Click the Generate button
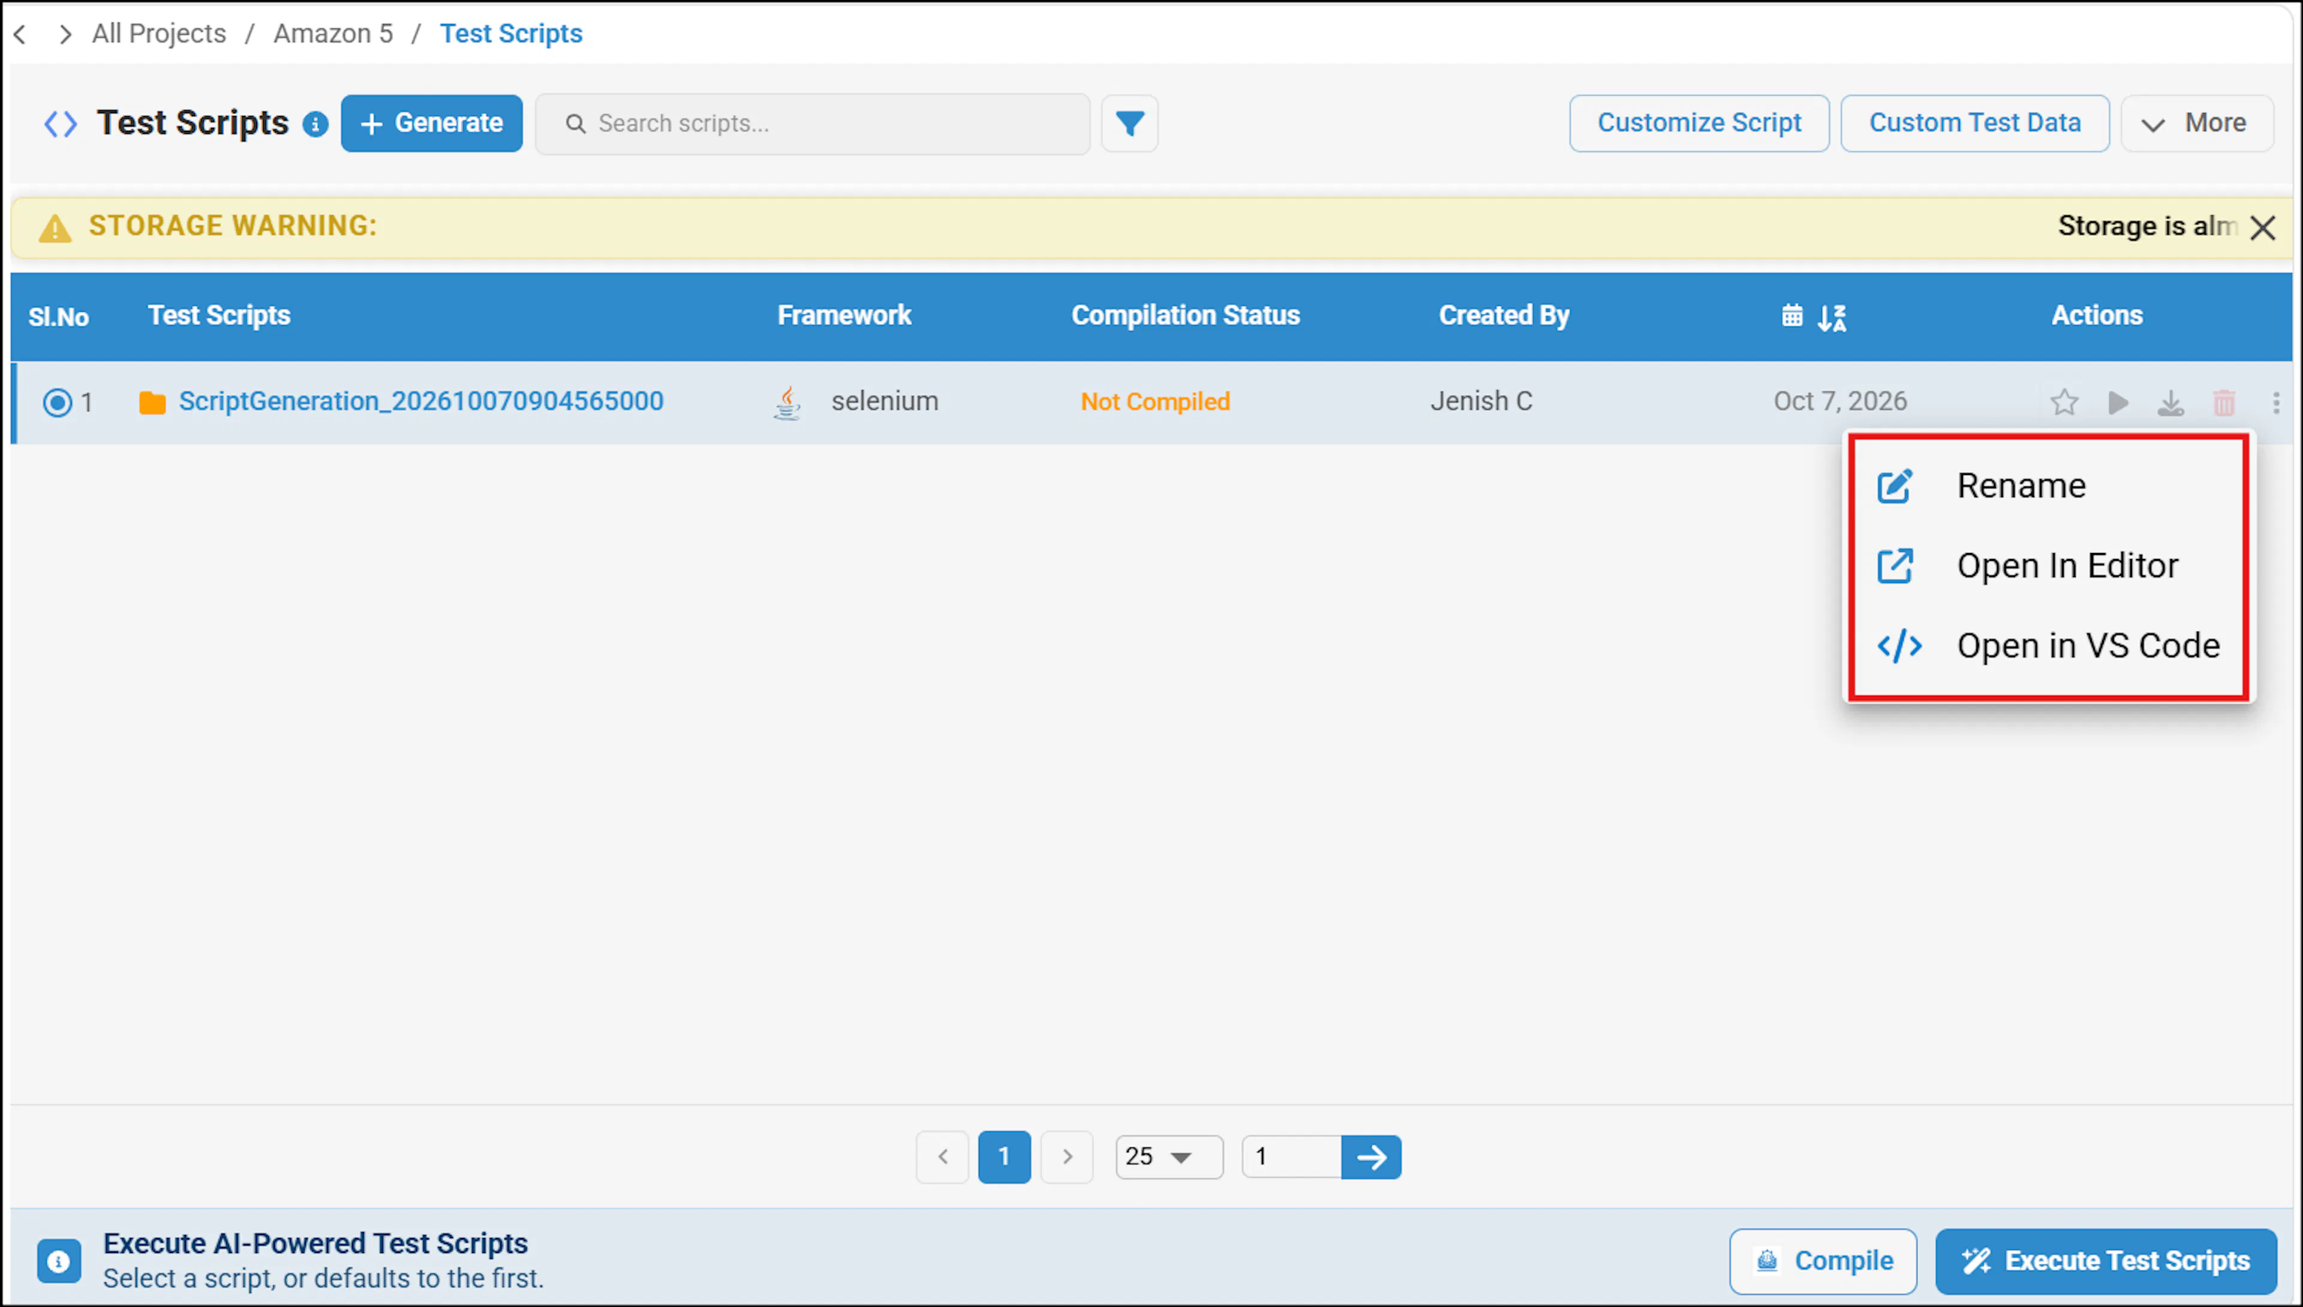Image resolution: width=2303 pixels, height=1307 pixels. click(x=431, y=123)
